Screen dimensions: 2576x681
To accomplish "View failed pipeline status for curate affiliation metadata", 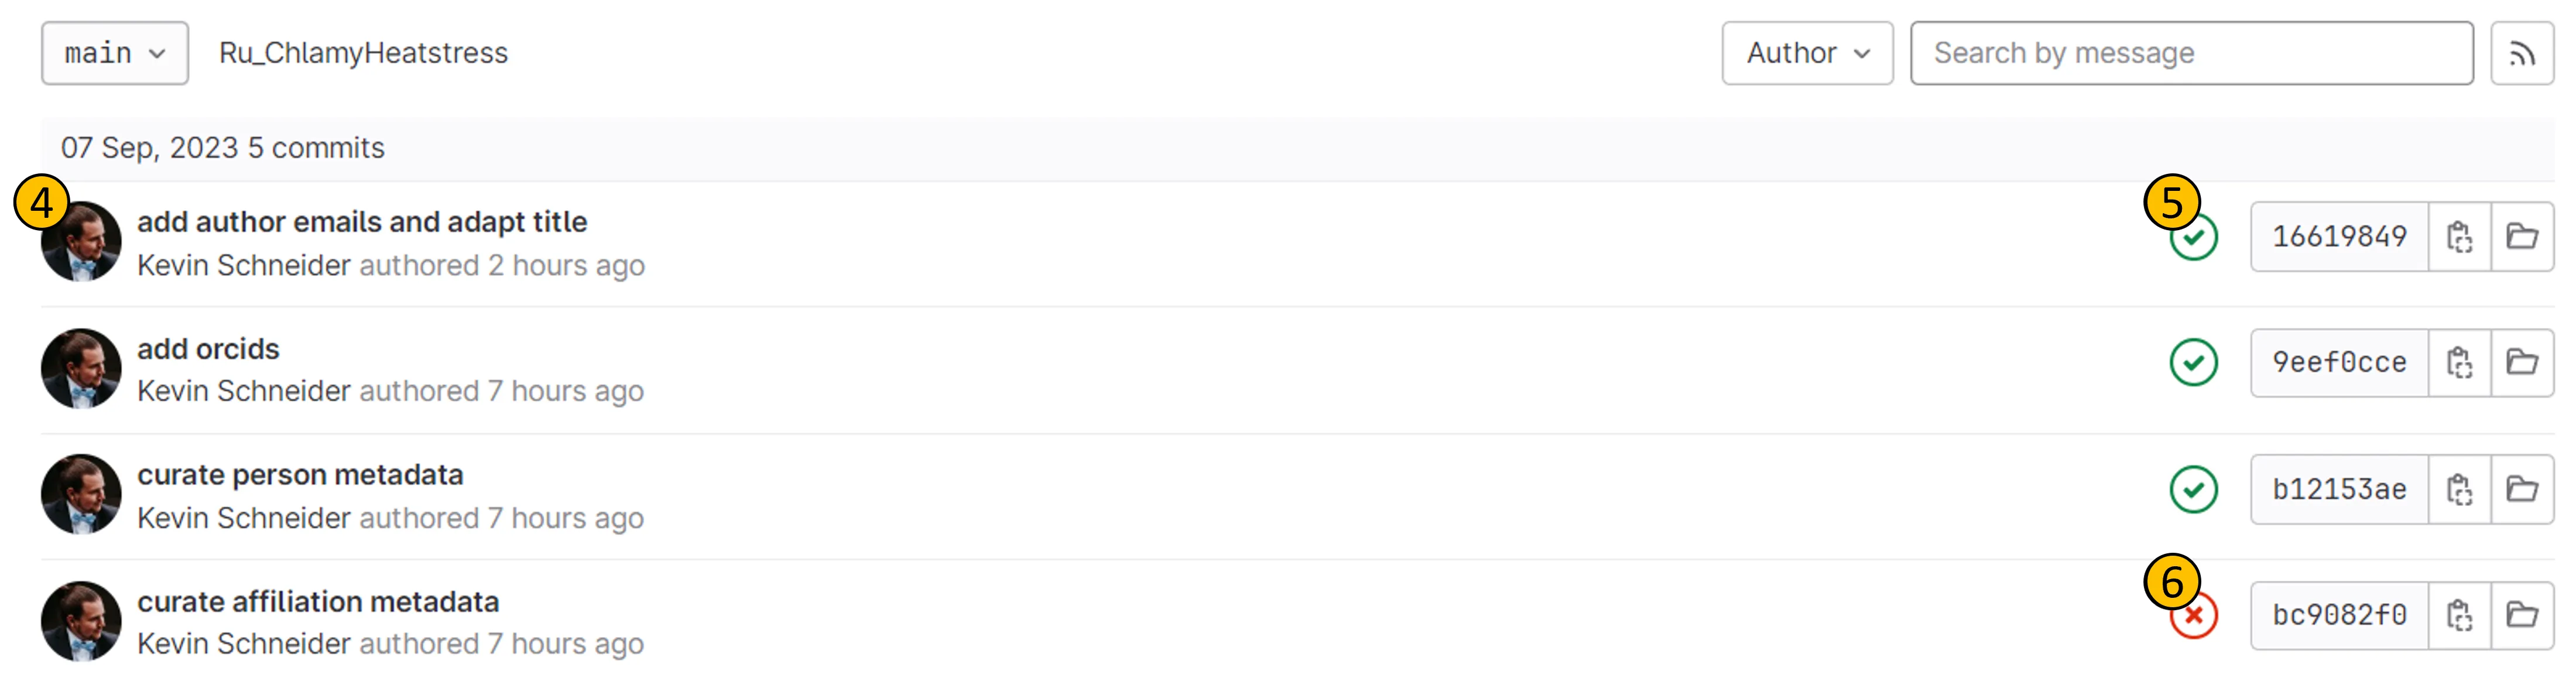I will [2193, 617].
